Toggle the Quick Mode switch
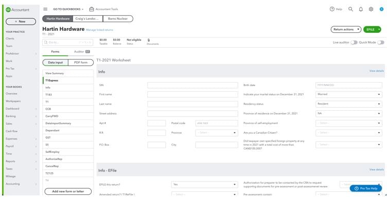Viewport: 387px width, 199px height. point(381,42)
